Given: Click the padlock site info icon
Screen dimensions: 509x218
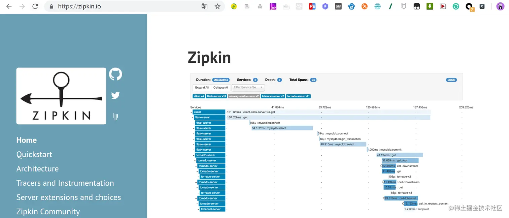Looking at the screenshot, I should click(51, 6).
